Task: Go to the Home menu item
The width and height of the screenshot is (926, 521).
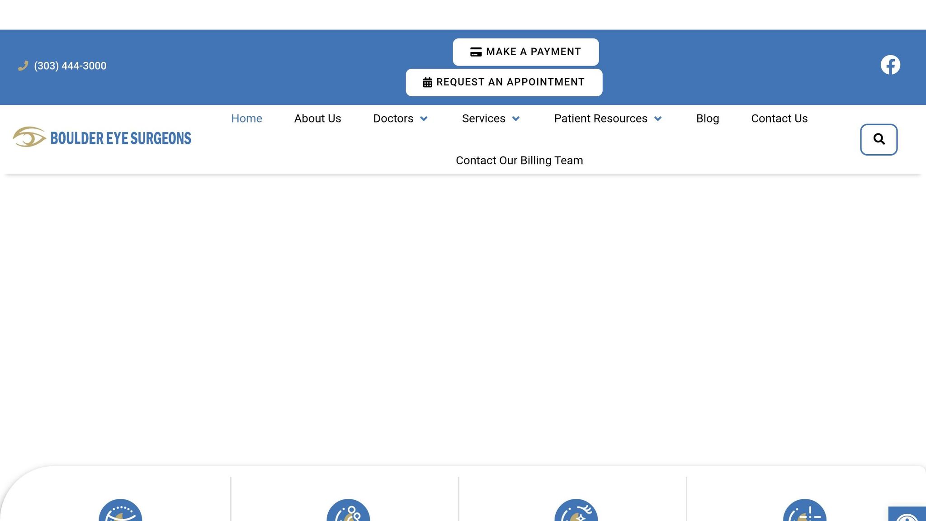Action: [x=246, y=118]
